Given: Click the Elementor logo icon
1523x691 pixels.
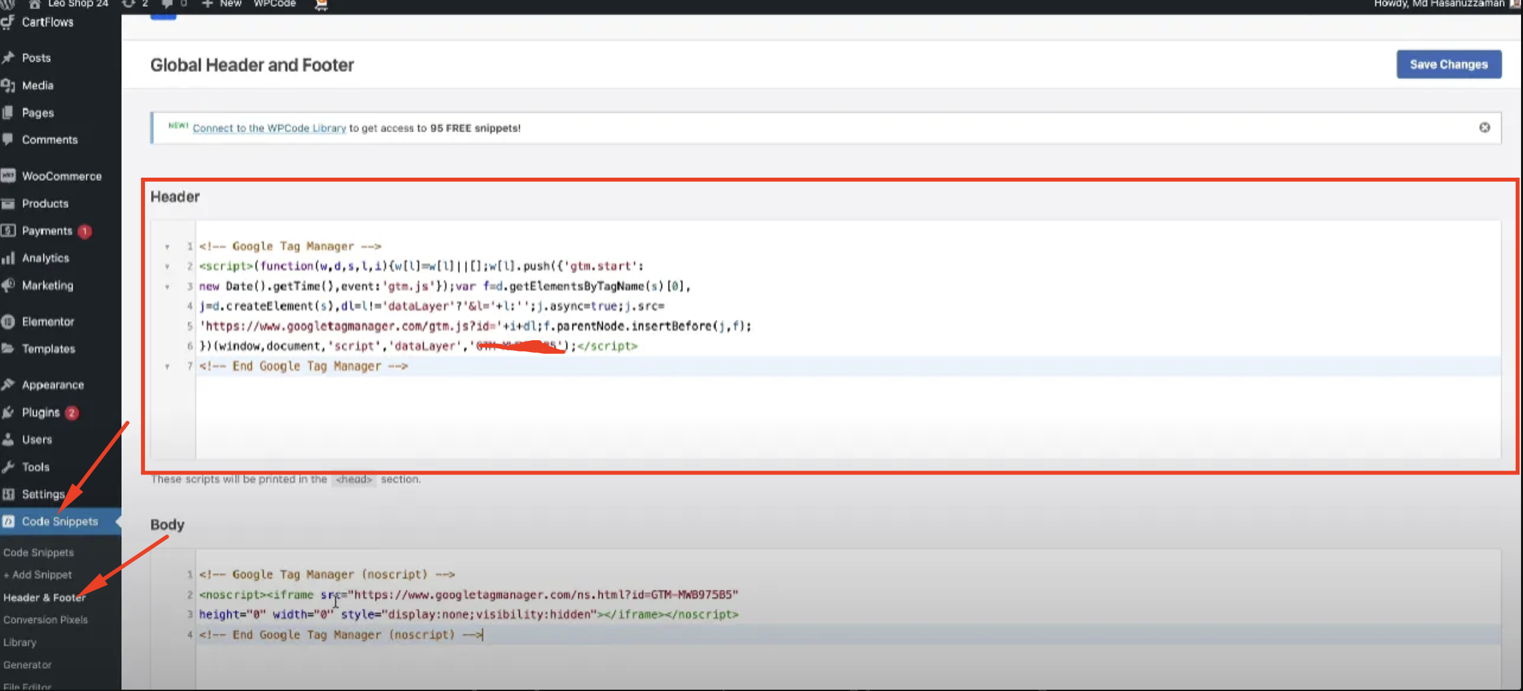Looking at the screenshot, I should coord(9,321).
